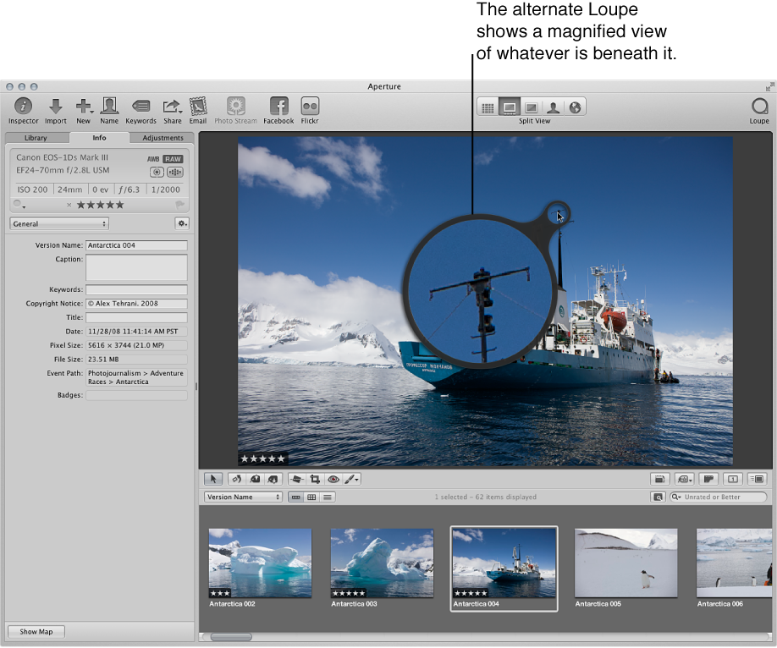The image size is (777, 648).
Task: Switch to the Adjustments tab
Action: [163, 138]
